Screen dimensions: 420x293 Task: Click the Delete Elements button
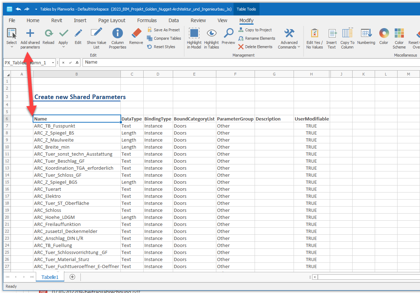255,47
